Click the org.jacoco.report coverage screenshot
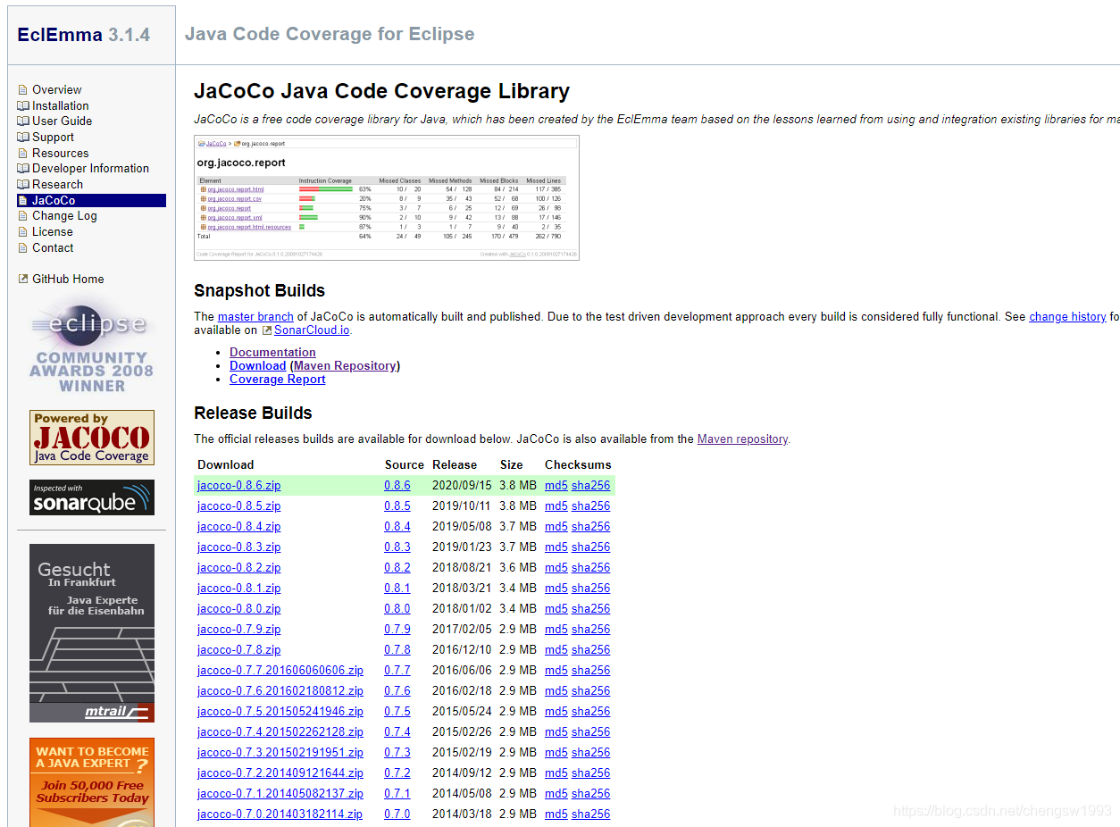 tap(387, 198)
